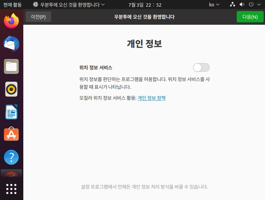Click the description starting 위치 정보를 판단하는
Screen dimensions: 265x200
(144, 83)
